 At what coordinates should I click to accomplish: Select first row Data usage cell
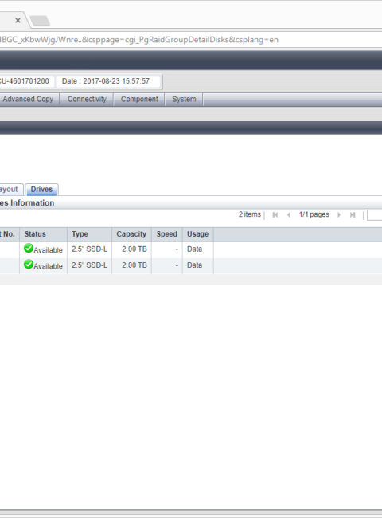(x=197, y=249)
